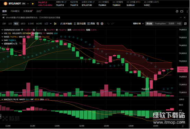Viewport: 190px width, 129px height.
Task: Select the 1日 timeframe
Action: (x=46, y=24)
